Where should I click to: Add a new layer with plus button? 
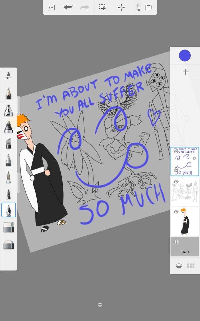coord(185,72)
